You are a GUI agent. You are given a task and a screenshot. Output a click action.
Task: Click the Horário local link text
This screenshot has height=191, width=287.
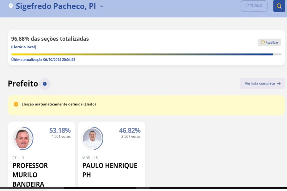[23, 47]
